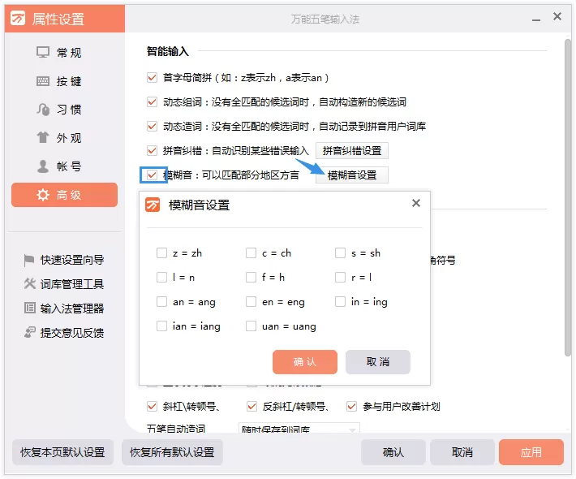The image size is (576, 479).
Task: Enable s = sh fuzzy sound
Action: (340, 253)
